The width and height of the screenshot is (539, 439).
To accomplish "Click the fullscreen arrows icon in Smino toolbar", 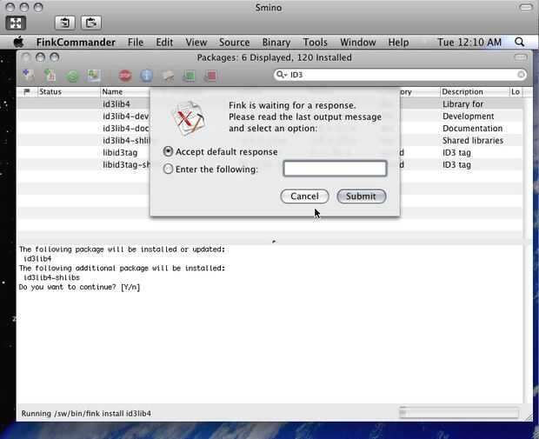I will click(16, 23).
